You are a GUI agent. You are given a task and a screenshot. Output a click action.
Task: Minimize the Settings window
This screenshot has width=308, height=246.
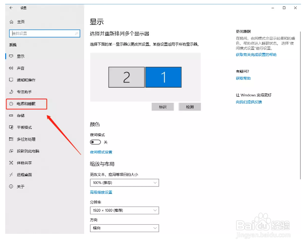(x=272, y=8)
